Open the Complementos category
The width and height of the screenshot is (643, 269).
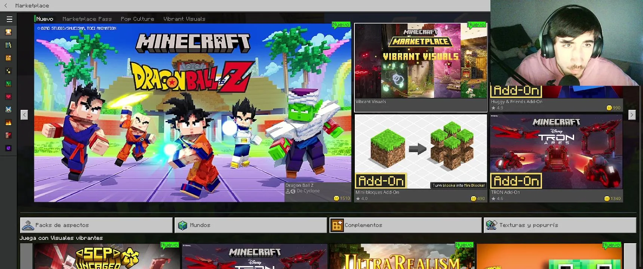[405, 225]
